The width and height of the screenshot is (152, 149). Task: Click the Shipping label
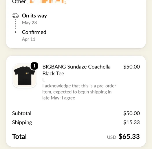(x=22, y=123)
